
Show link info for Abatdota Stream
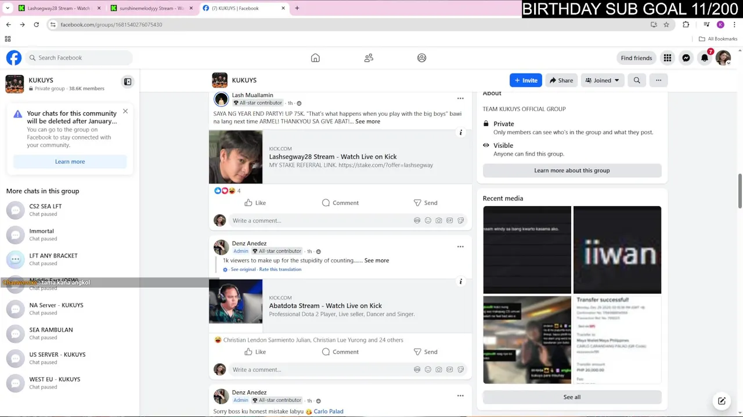point(461,282)
